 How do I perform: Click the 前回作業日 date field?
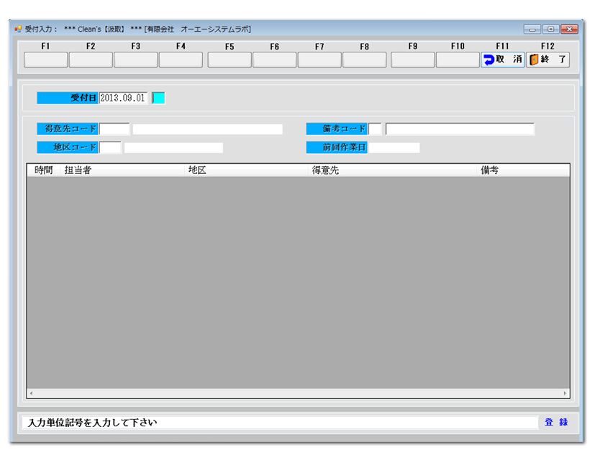394,147
